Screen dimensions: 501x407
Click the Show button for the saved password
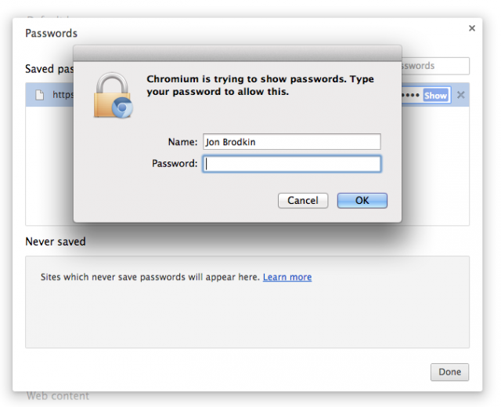[435, 96]
